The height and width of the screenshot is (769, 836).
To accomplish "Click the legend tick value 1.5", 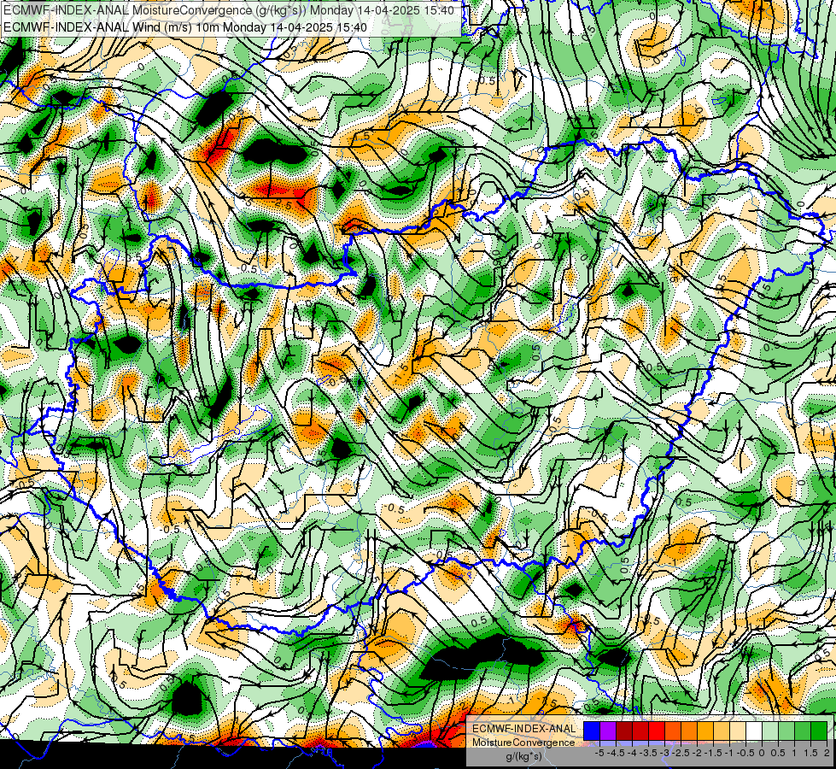I will [810, 753].
